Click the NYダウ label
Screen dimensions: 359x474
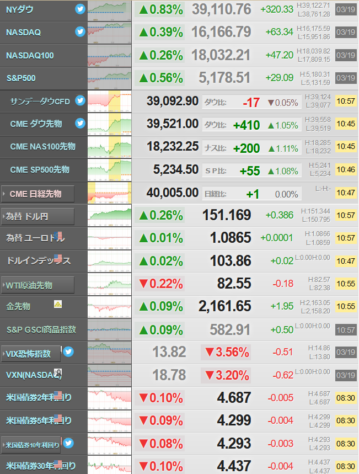point(20,10)
